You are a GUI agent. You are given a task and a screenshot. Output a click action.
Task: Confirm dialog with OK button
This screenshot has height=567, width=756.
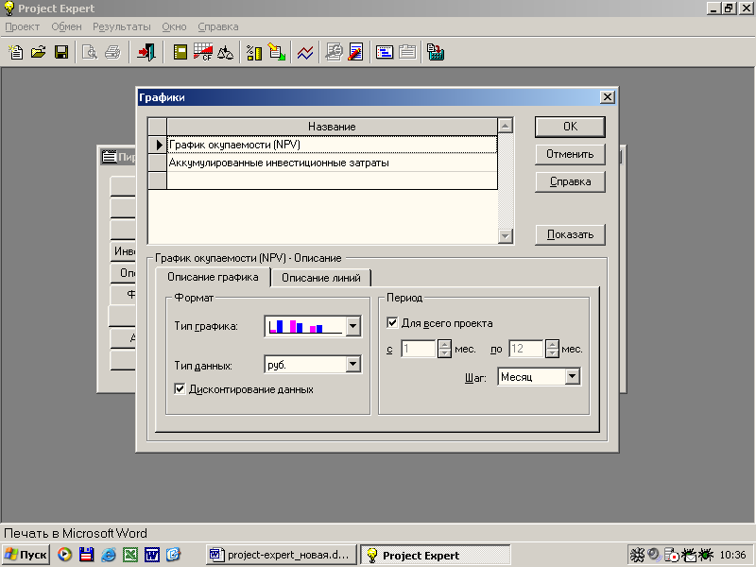pos(570,127)
